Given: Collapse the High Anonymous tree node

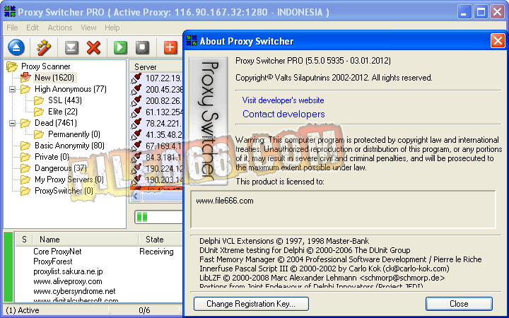Looking at the screenshot, I should 12,89.
